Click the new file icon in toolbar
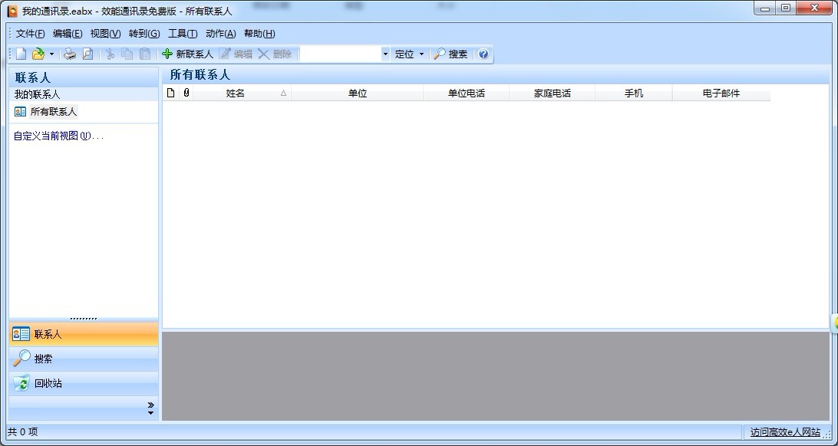This screenshot has width=838, height=446. coord(21,54)
